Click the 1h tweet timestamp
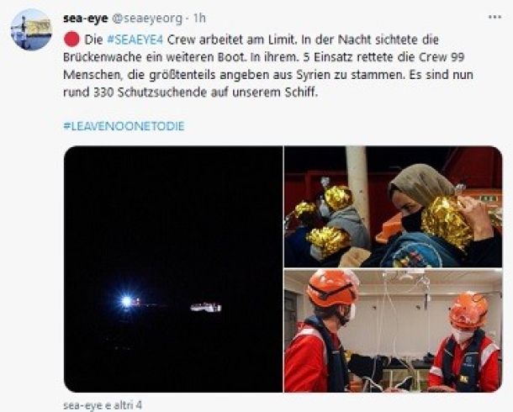The height and width of the screenshot is (412, 513). (x=199, y=18)
